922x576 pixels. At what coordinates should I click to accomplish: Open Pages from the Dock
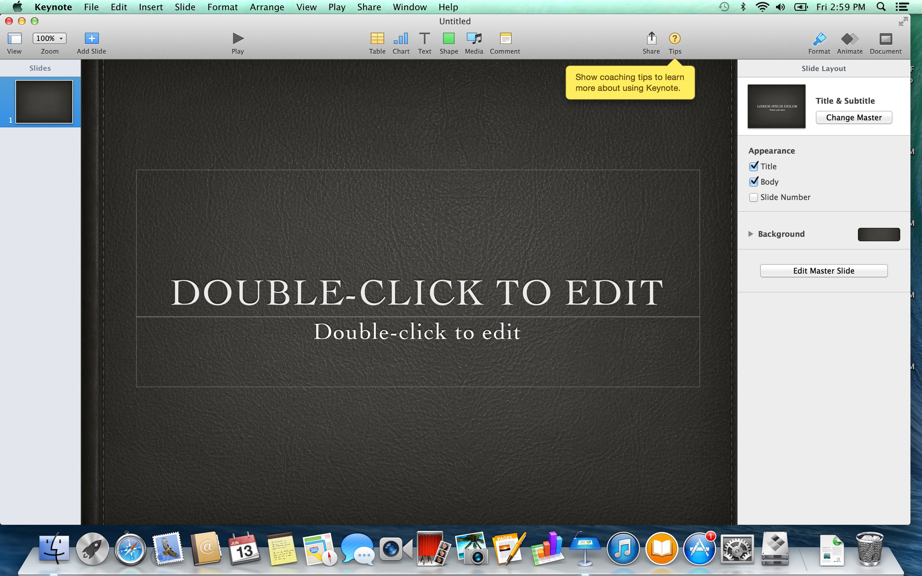(509, 548)
